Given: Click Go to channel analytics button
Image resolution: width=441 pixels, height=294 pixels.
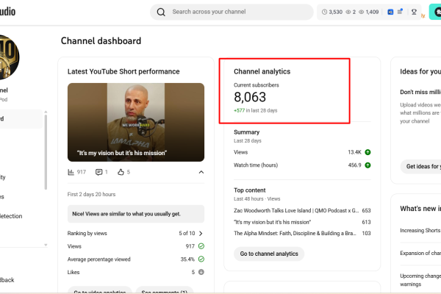Looking at the screenshot, I should (269, 254).
